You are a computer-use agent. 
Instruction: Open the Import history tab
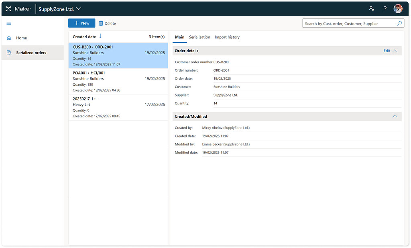(x=227, y=37)
